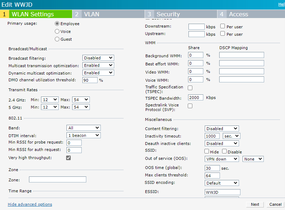The image size is (285, 210).
Task: Enable Spectralink Voice Protocol (SVP)
Action: coord(190,106)
